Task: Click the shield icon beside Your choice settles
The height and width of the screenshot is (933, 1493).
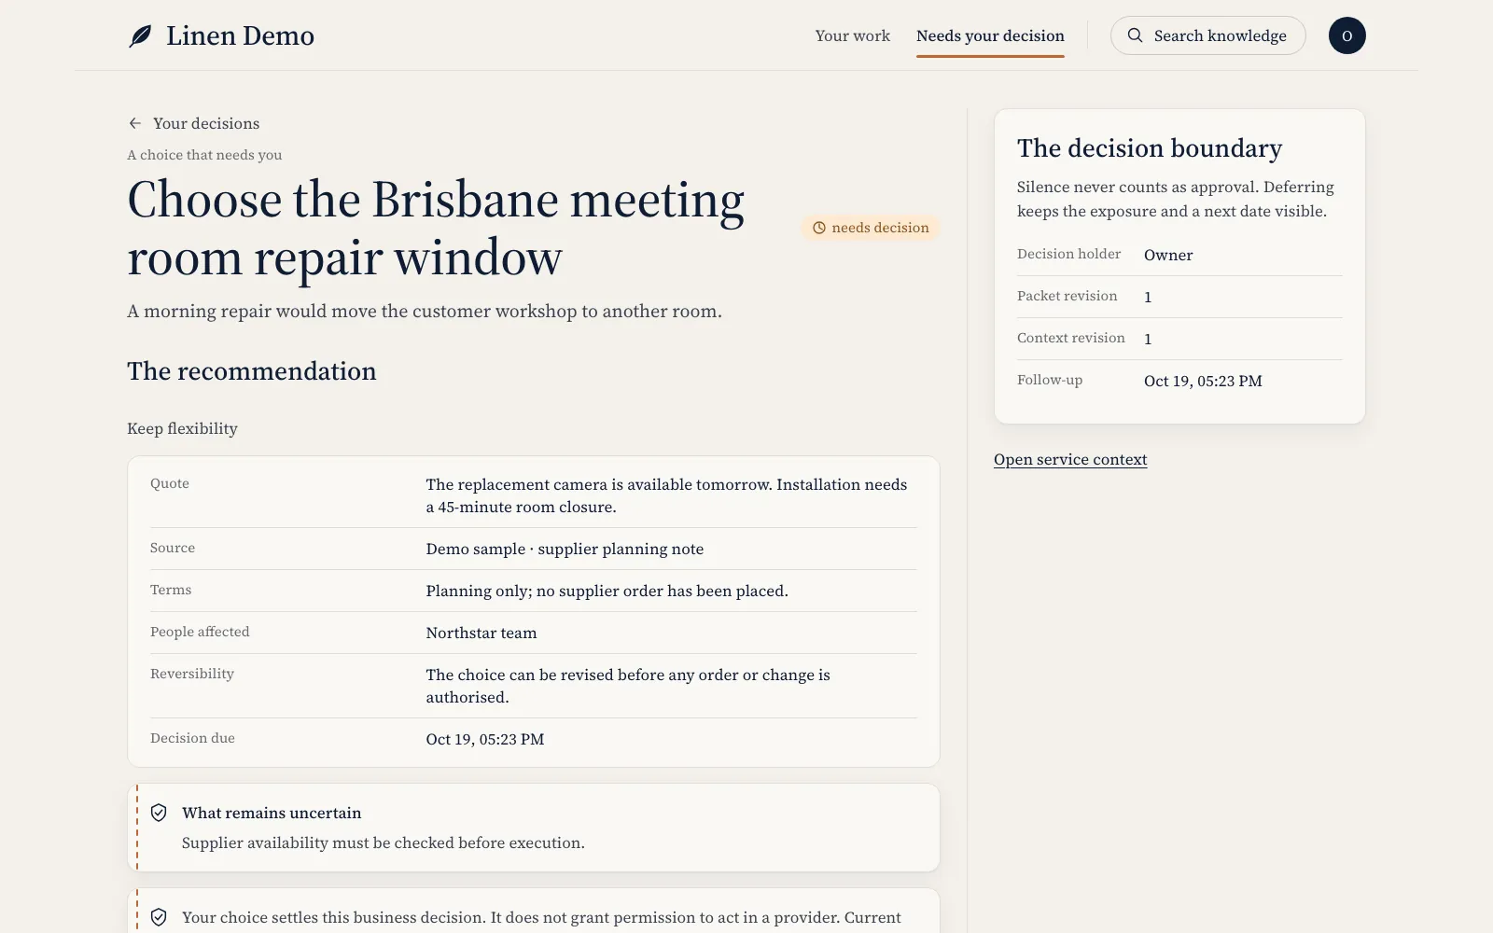Action: pos(159,917)
